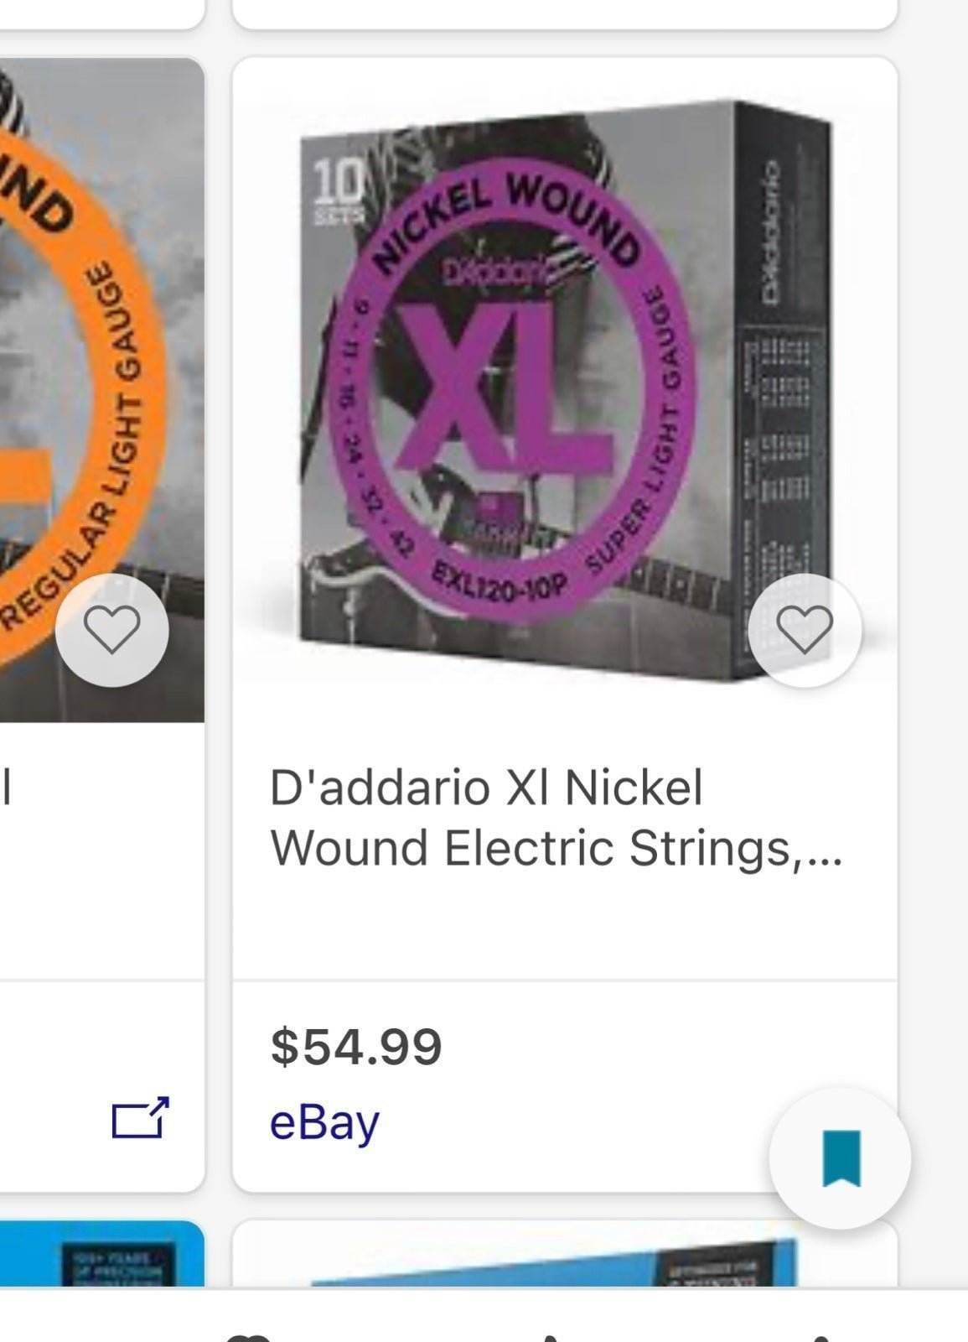Tap empty area below eBay card title
The height and width of the screenshot is (1342, 968).
[x=565, y=927]
